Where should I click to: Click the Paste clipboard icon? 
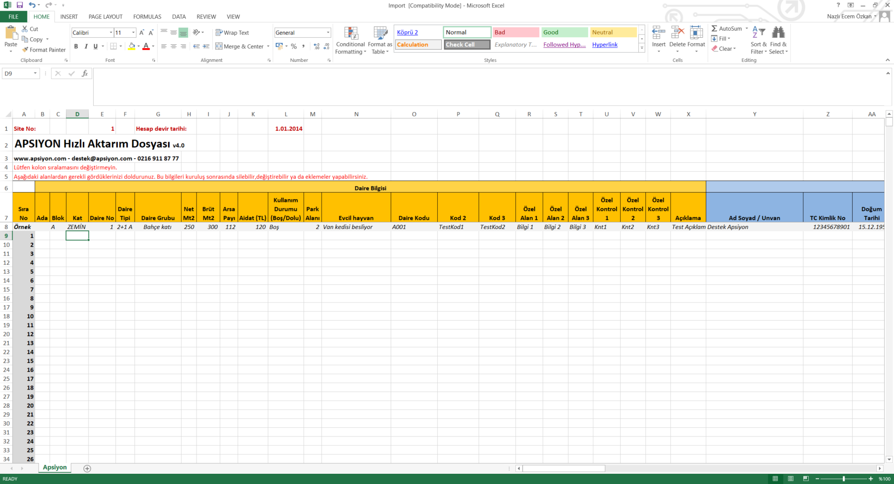pyautogui.click(x=11, y=34)
